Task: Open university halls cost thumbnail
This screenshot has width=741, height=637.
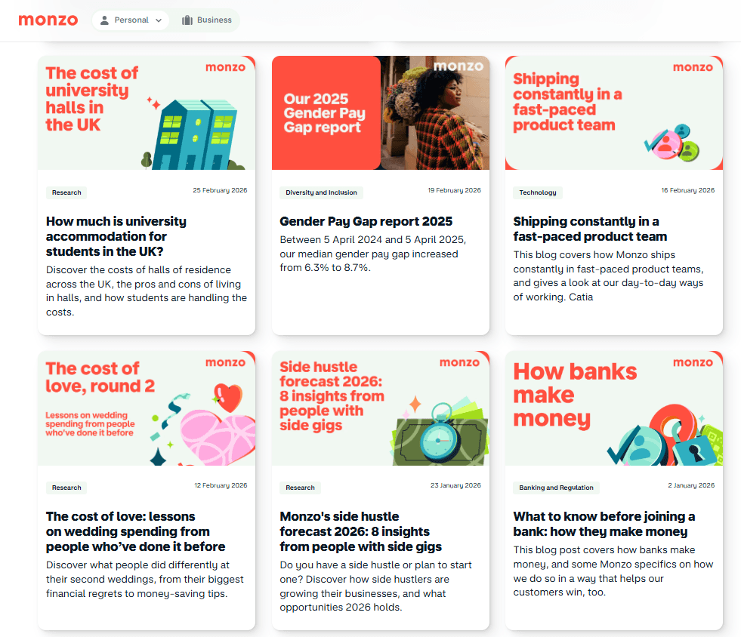Action: [147, 113]
